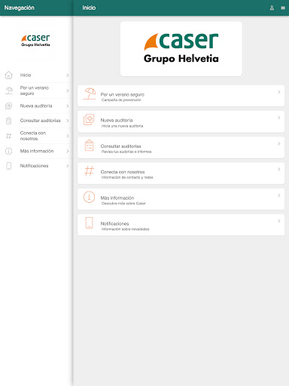Select Nueva auditoría in sidebar menu
The width and height of the screenshot is (289, 386).
36,106
